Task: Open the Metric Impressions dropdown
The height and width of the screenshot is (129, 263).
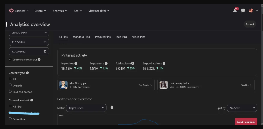Action: 86,108
